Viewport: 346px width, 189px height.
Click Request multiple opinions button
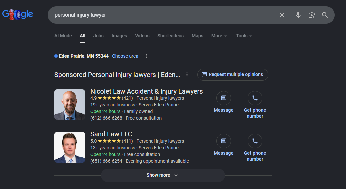(x=233, y=75)
